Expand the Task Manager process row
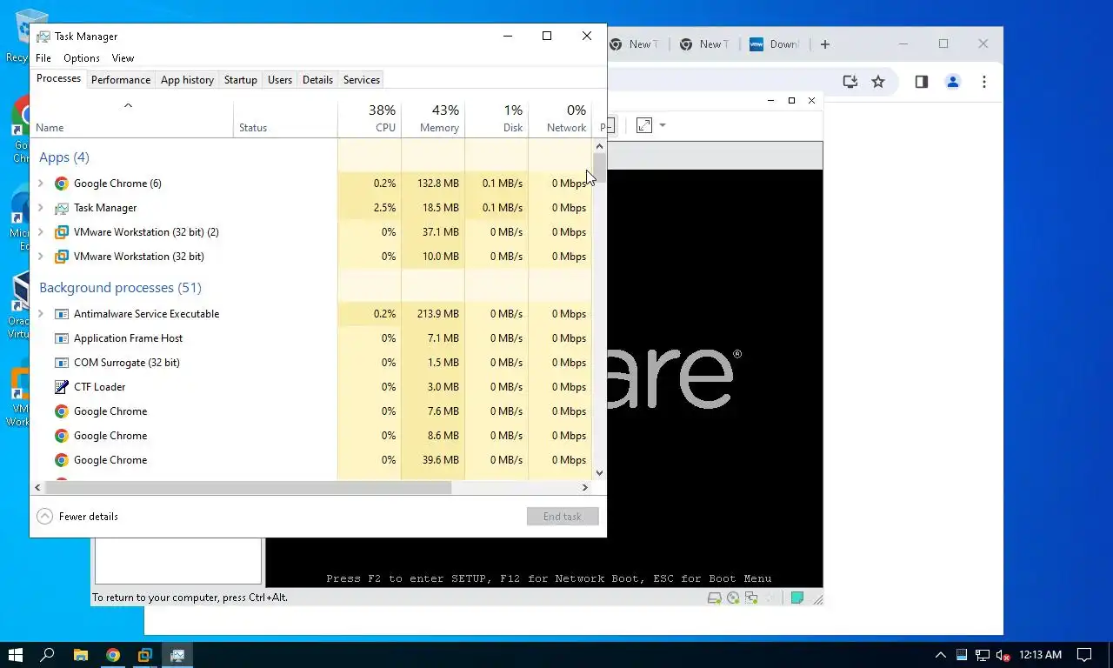The height and width of the screenshot is (668, 1113). pyautogui.click(x=41, y=208)
